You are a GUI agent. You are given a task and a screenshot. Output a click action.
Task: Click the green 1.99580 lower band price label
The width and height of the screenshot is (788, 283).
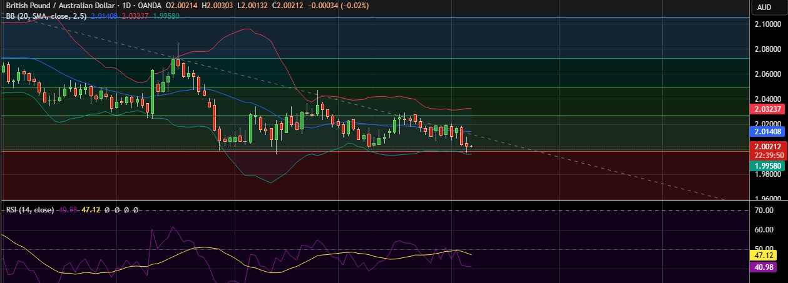[767, 166]
